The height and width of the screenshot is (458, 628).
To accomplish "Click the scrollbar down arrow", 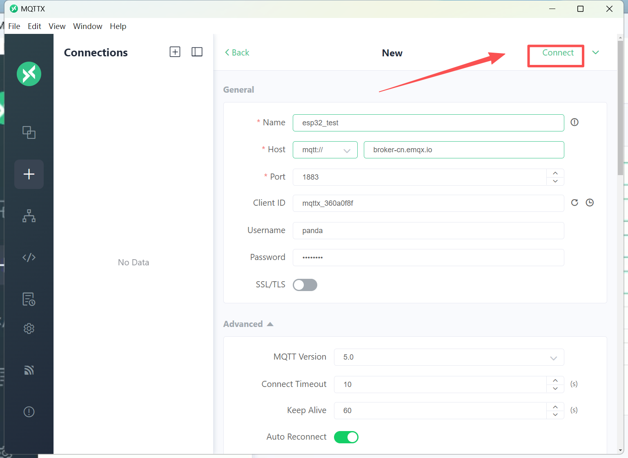I will pyautogui.click(x=620, y=451).
